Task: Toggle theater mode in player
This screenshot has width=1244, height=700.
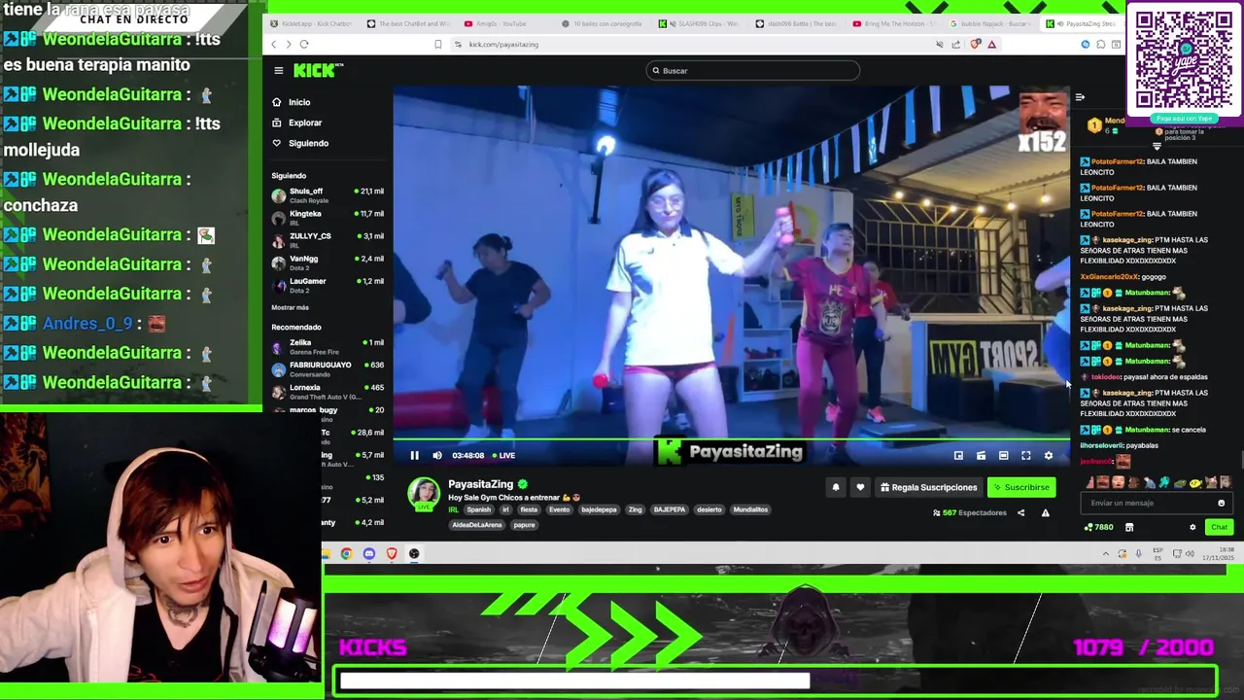Action: click(1003, 455)
